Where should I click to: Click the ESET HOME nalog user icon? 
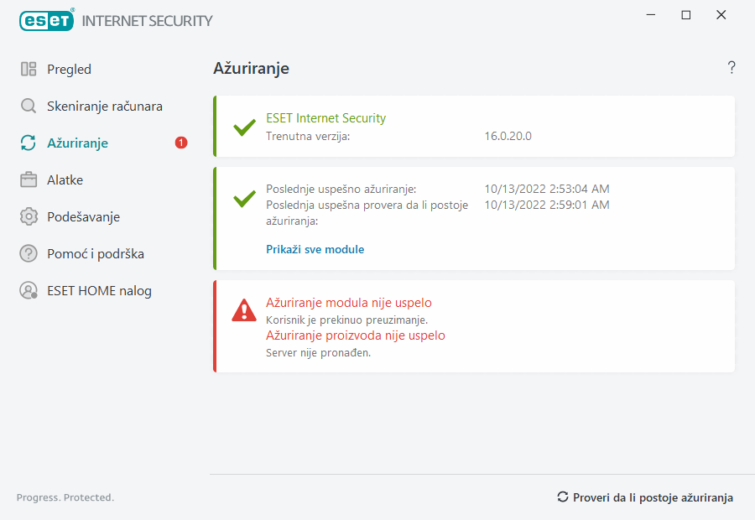pos(29,291)
